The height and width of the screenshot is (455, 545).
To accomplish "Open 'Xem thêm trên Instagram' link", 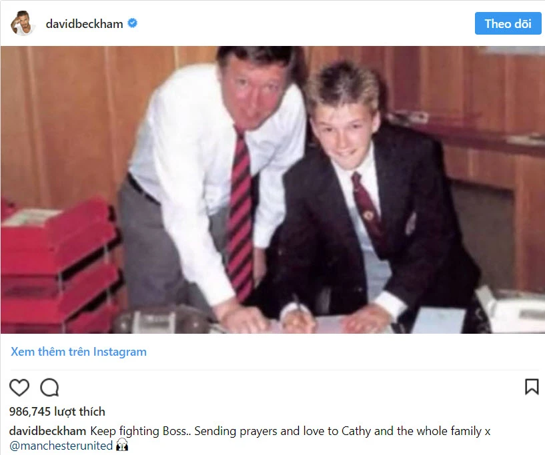I will click(79, 352).
